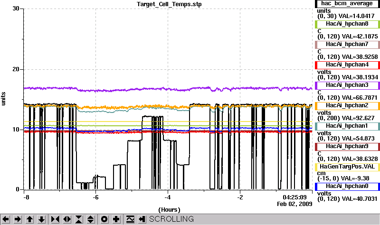Click the -4 hour x-axis tick label
This screenshot has width=380, height=225.
tap(168, 197)
